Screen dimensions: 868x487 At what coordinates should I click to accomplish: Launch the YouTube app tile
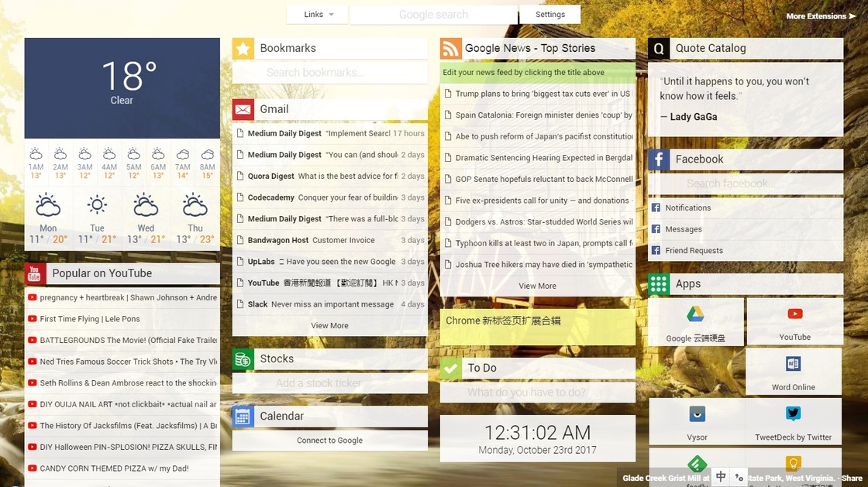795,322
